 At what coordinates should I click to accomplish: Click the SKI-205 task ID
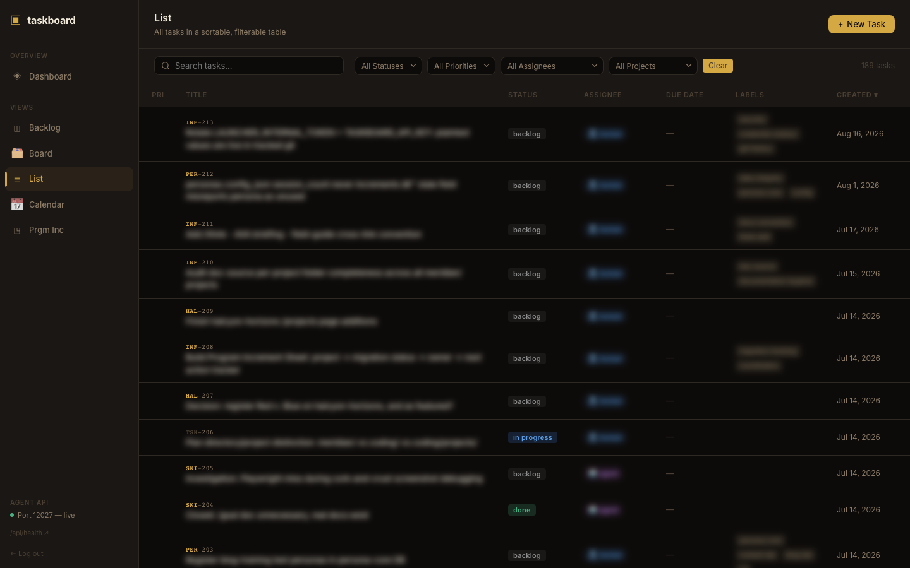pyautogui.click(x=200, y=468)
